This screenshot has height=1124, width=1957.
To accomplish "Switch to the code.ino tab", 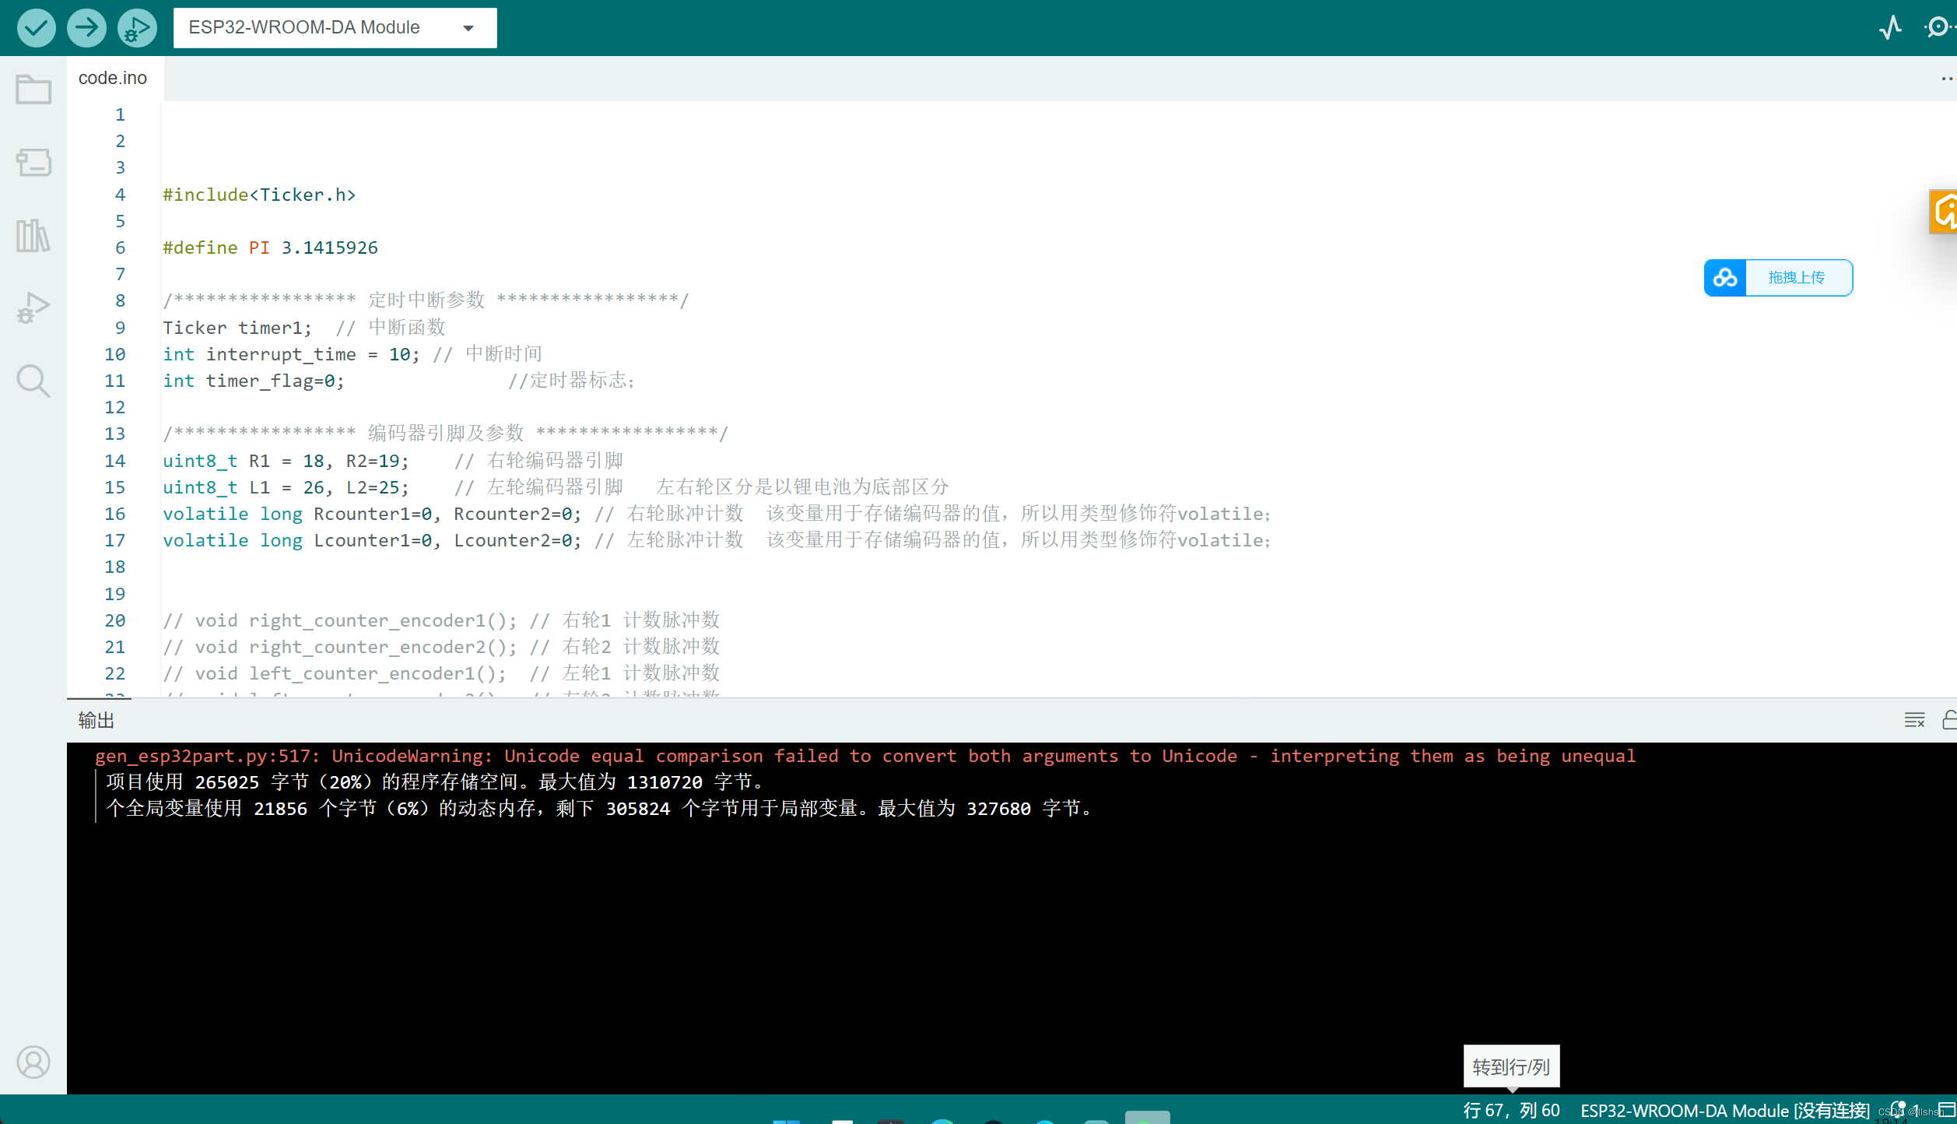I will point(113,77).
